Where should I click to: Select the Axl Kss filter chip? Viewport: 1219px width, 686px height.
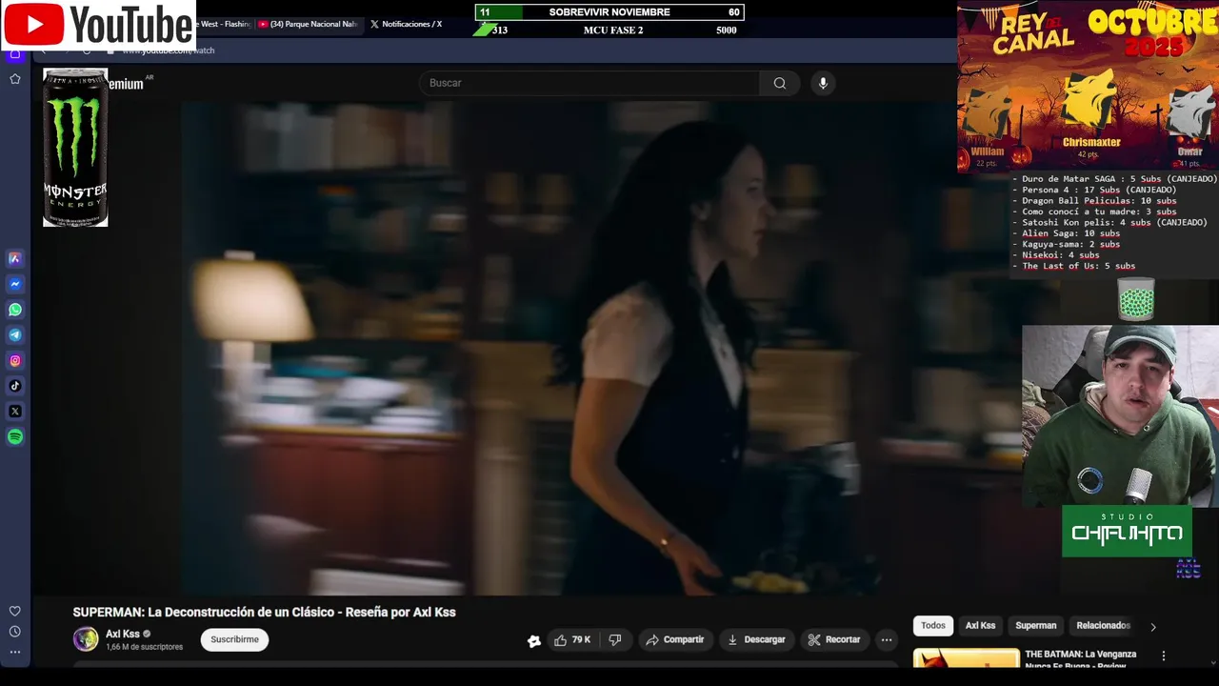(x=980, y=625)
